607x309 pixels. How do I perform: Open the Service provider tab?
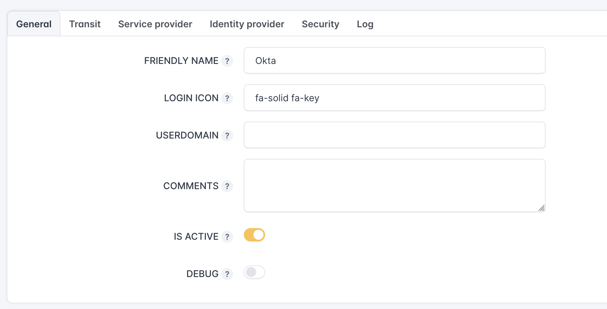tap(155, 24)
